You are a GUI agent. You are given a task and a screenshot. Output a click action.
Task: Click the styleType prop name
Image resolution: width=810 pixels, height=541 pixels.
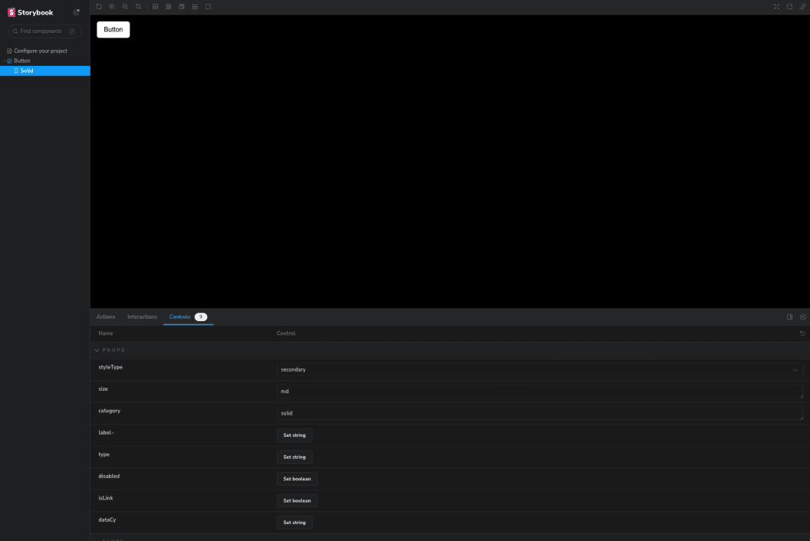110,367
